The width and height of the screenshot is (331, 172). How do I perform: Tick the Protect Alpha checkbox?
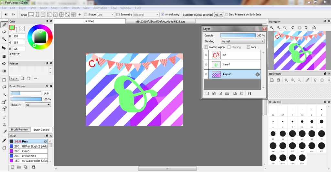[x=206, y=47]
